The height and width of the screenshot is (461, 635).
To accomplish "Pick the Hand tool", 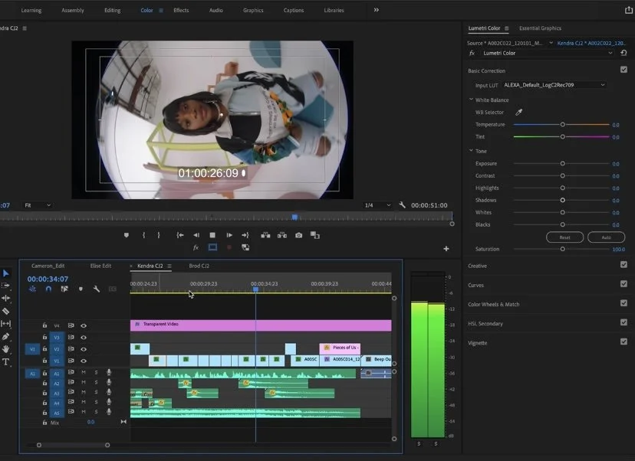I will 6,349.
